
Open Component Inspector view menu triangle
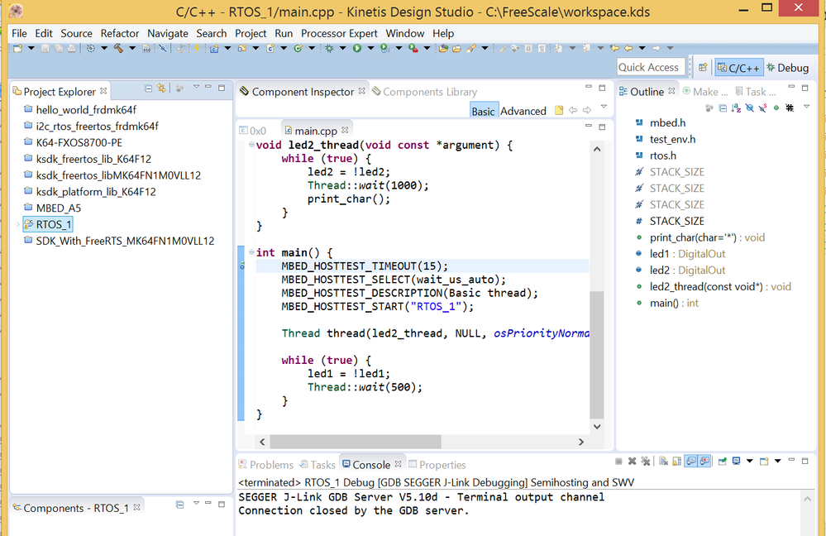click(604, 107)
